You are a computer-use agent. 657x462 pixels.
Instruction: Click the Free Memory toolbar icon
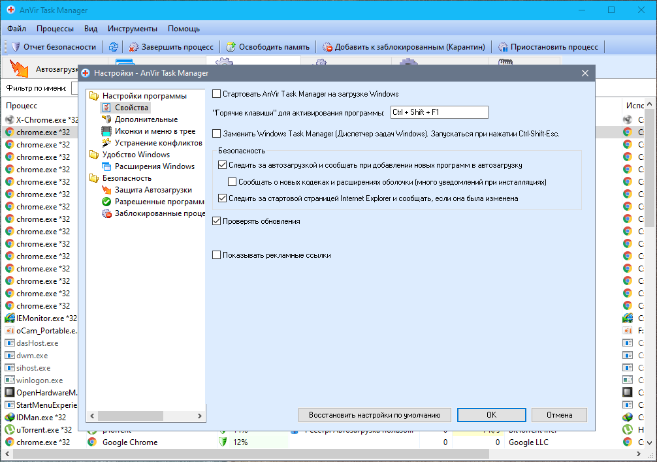tap(231, 47)
